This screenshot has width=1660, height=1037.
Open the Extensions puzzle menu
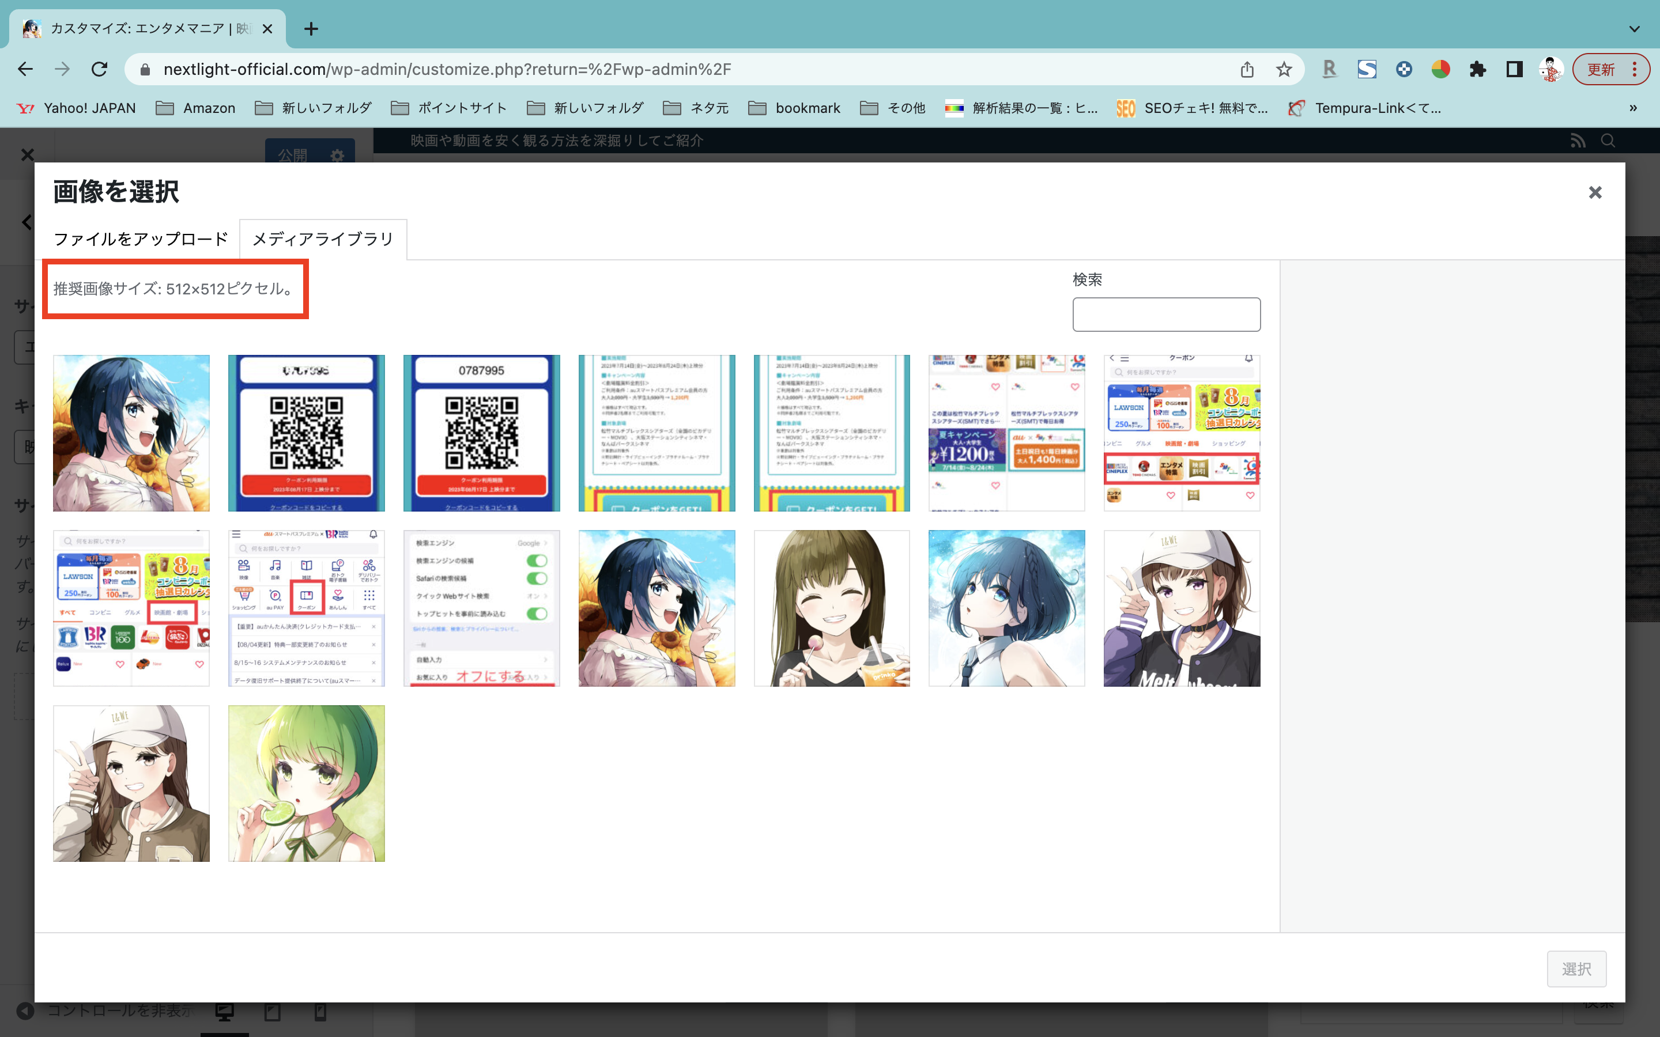(1477, 69)
